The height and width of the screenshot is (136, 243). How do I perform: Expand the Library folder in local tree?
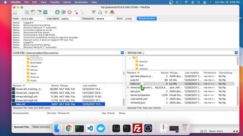click(24, 66)
